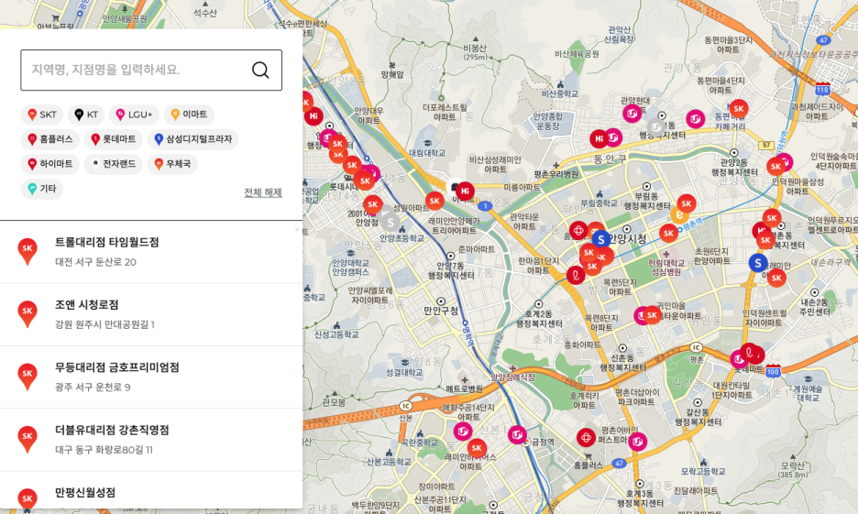The width and height of the screenshot is (858, 514).
Task: Select the gray marker at 관양1동 행정복지센터
Action: [x=655, y=126]
